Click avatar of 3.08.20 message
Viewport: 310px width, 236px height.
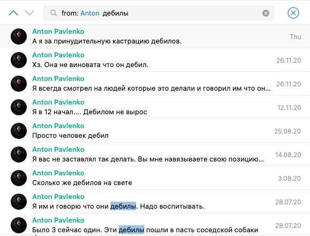[19, 178]
